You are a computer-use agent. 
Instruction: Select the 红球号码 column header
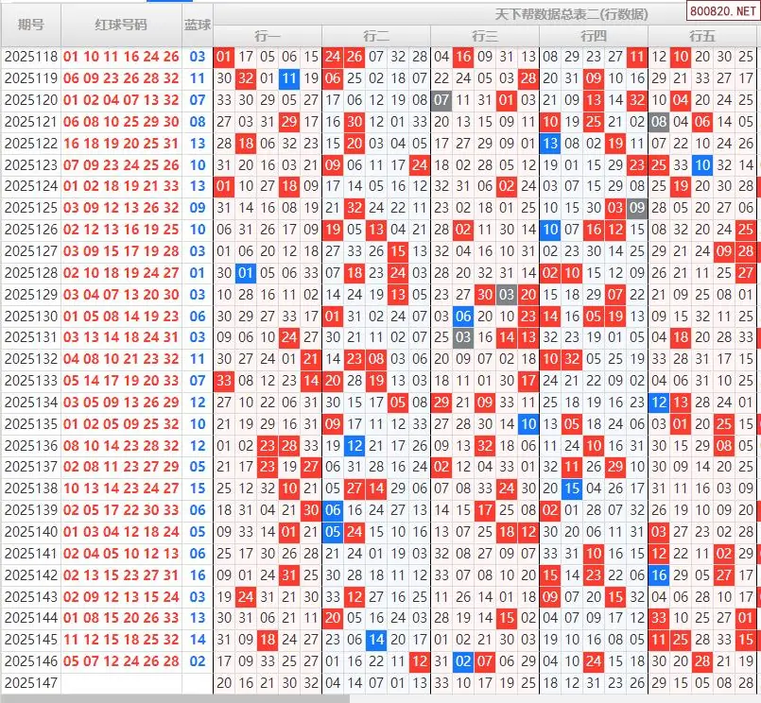click(x=121, y=25)
